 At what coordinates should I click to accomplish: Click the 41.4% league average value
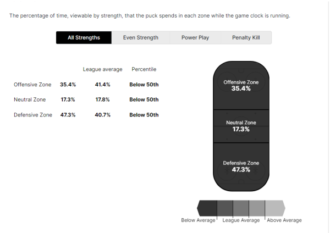[102, 85]
